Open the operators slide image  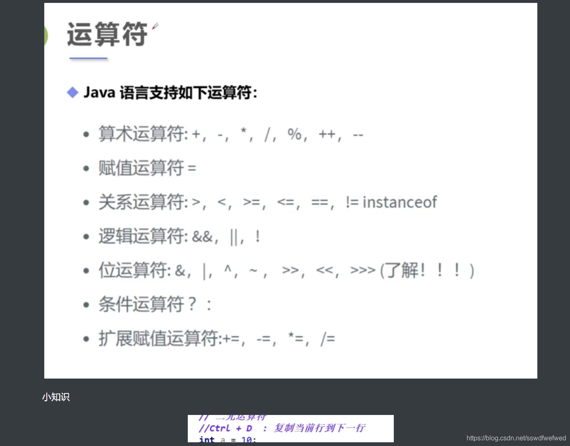click(x=291, y=191)
